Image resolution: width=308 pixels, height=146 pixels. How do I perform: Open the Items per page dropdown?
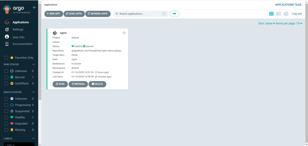pyautogui.click(x=289, y=23)
